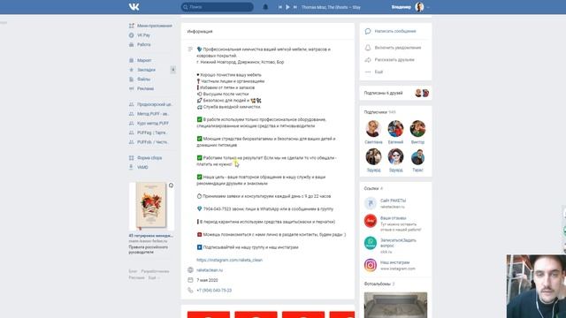Open the instagram.com/raketa_clean link
This screenshot has width=566, height=318.
coord(230,260)
